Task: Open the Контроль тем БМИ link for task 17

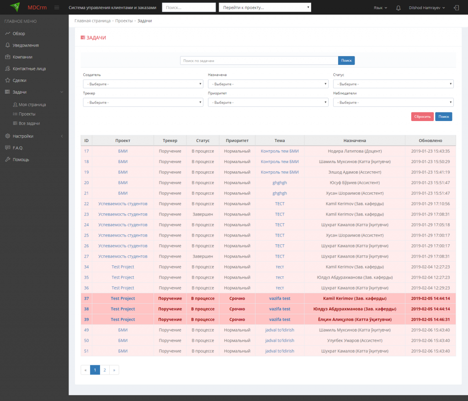Action: [x=279, y=151]
